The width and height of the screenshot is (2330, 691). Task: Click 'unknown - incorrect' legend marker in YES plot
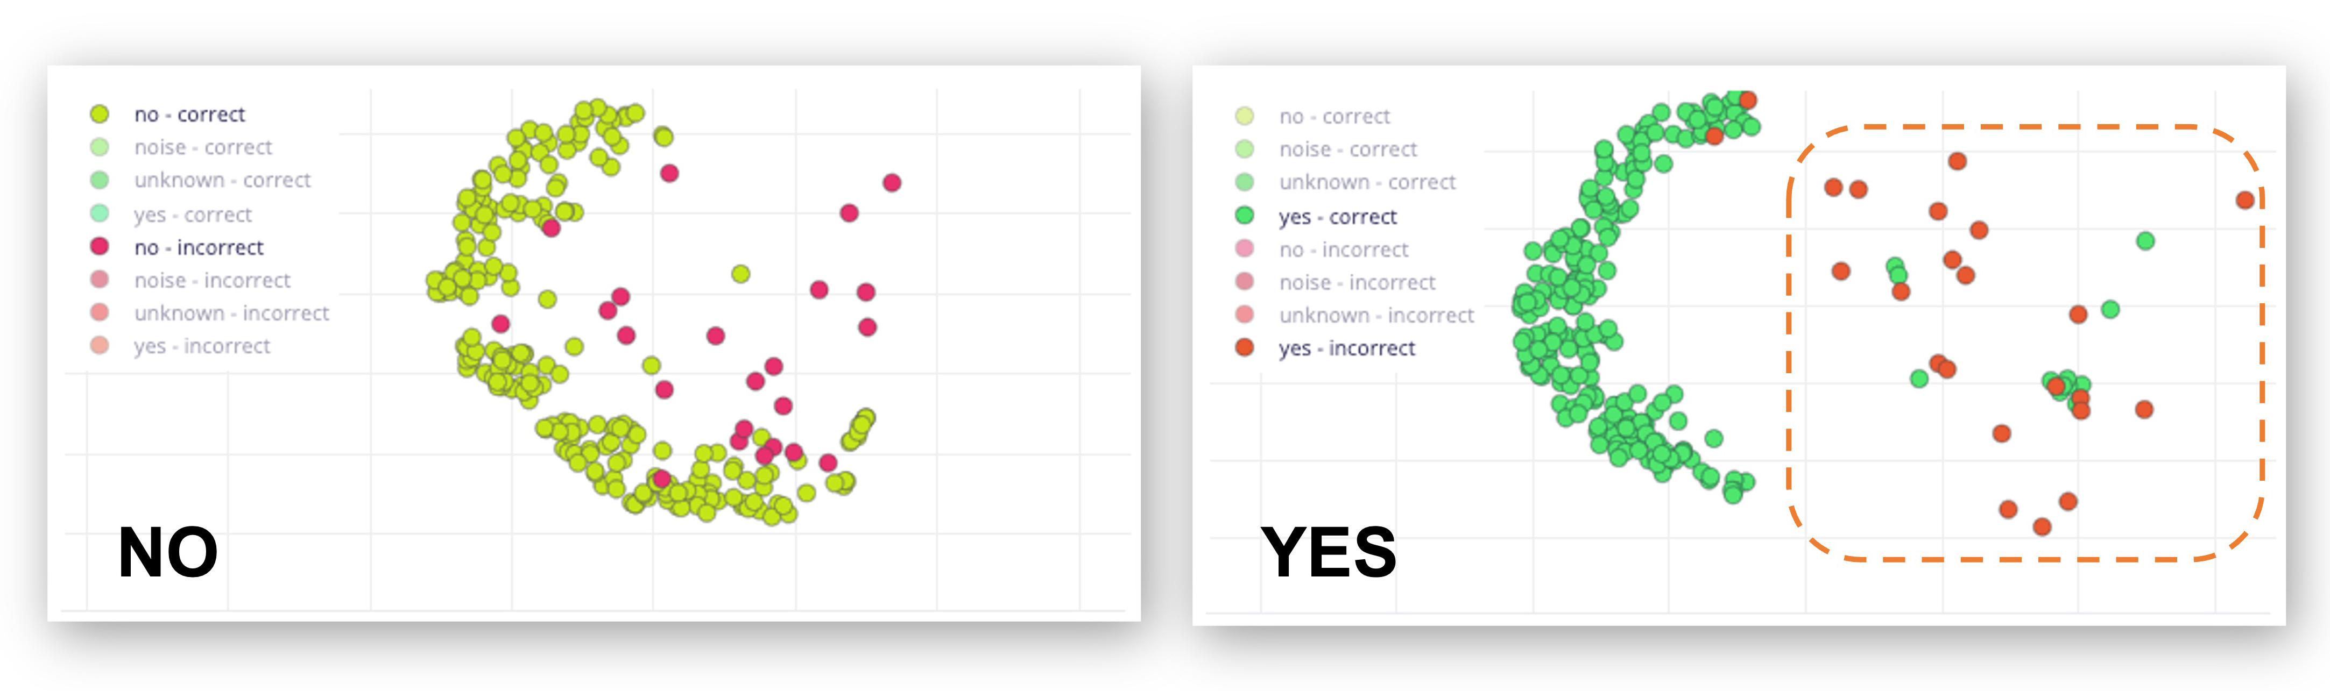(x=1245, y=315)
